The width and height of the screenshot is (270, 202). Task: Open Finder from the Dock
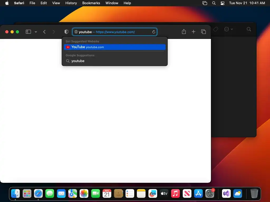click(x=15, y=194)
